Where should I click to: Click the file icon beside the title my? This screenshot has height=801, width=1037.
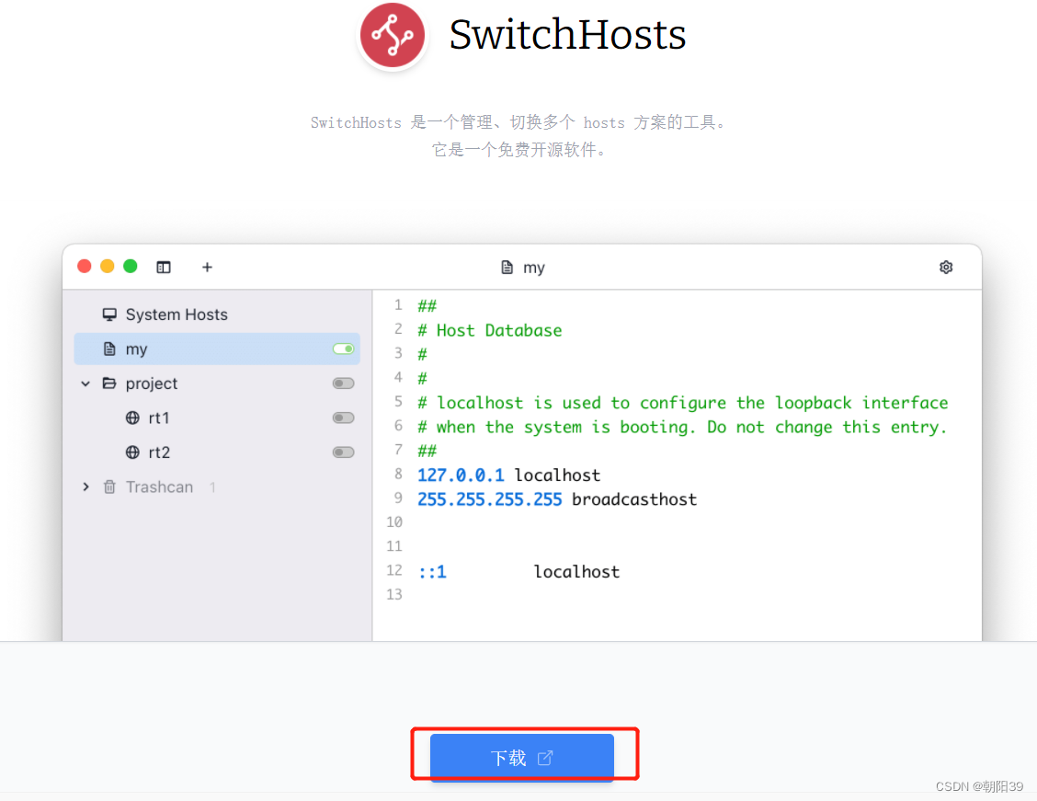(507, 268)
